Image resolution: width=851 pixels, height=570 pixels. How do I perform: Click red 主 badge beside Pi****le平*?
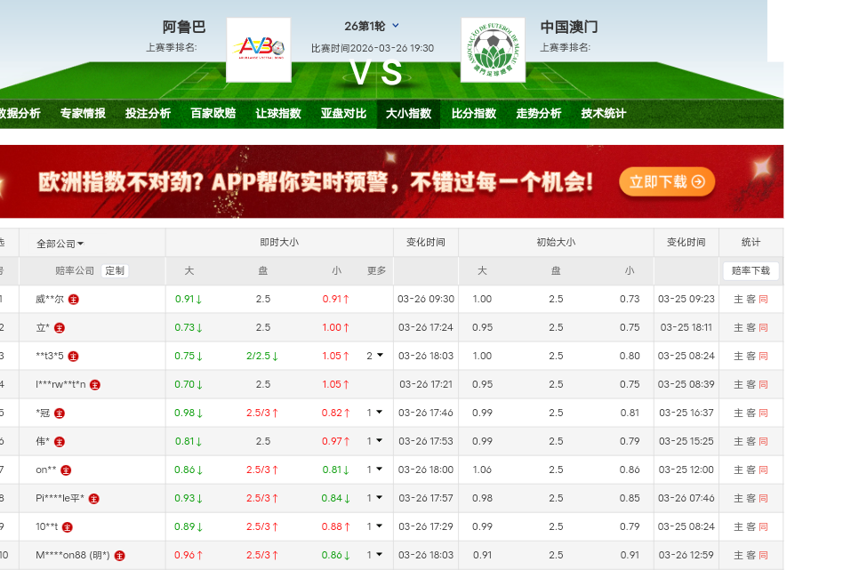(x=94, y=499)
